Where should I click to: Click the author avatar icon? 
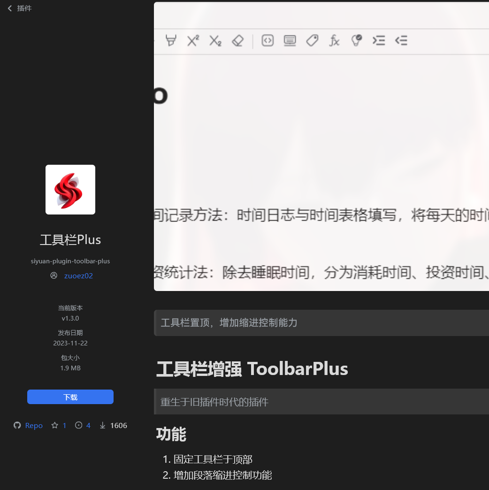tap(54, 276)
